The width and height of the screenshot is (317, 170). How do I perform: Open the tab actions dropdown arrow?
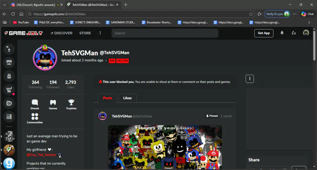click(5, 5)
